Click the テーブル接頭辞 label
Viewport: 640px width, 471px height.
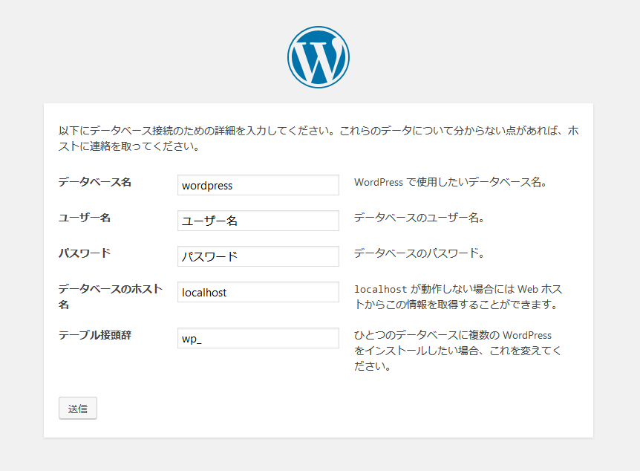click(95, 335)
